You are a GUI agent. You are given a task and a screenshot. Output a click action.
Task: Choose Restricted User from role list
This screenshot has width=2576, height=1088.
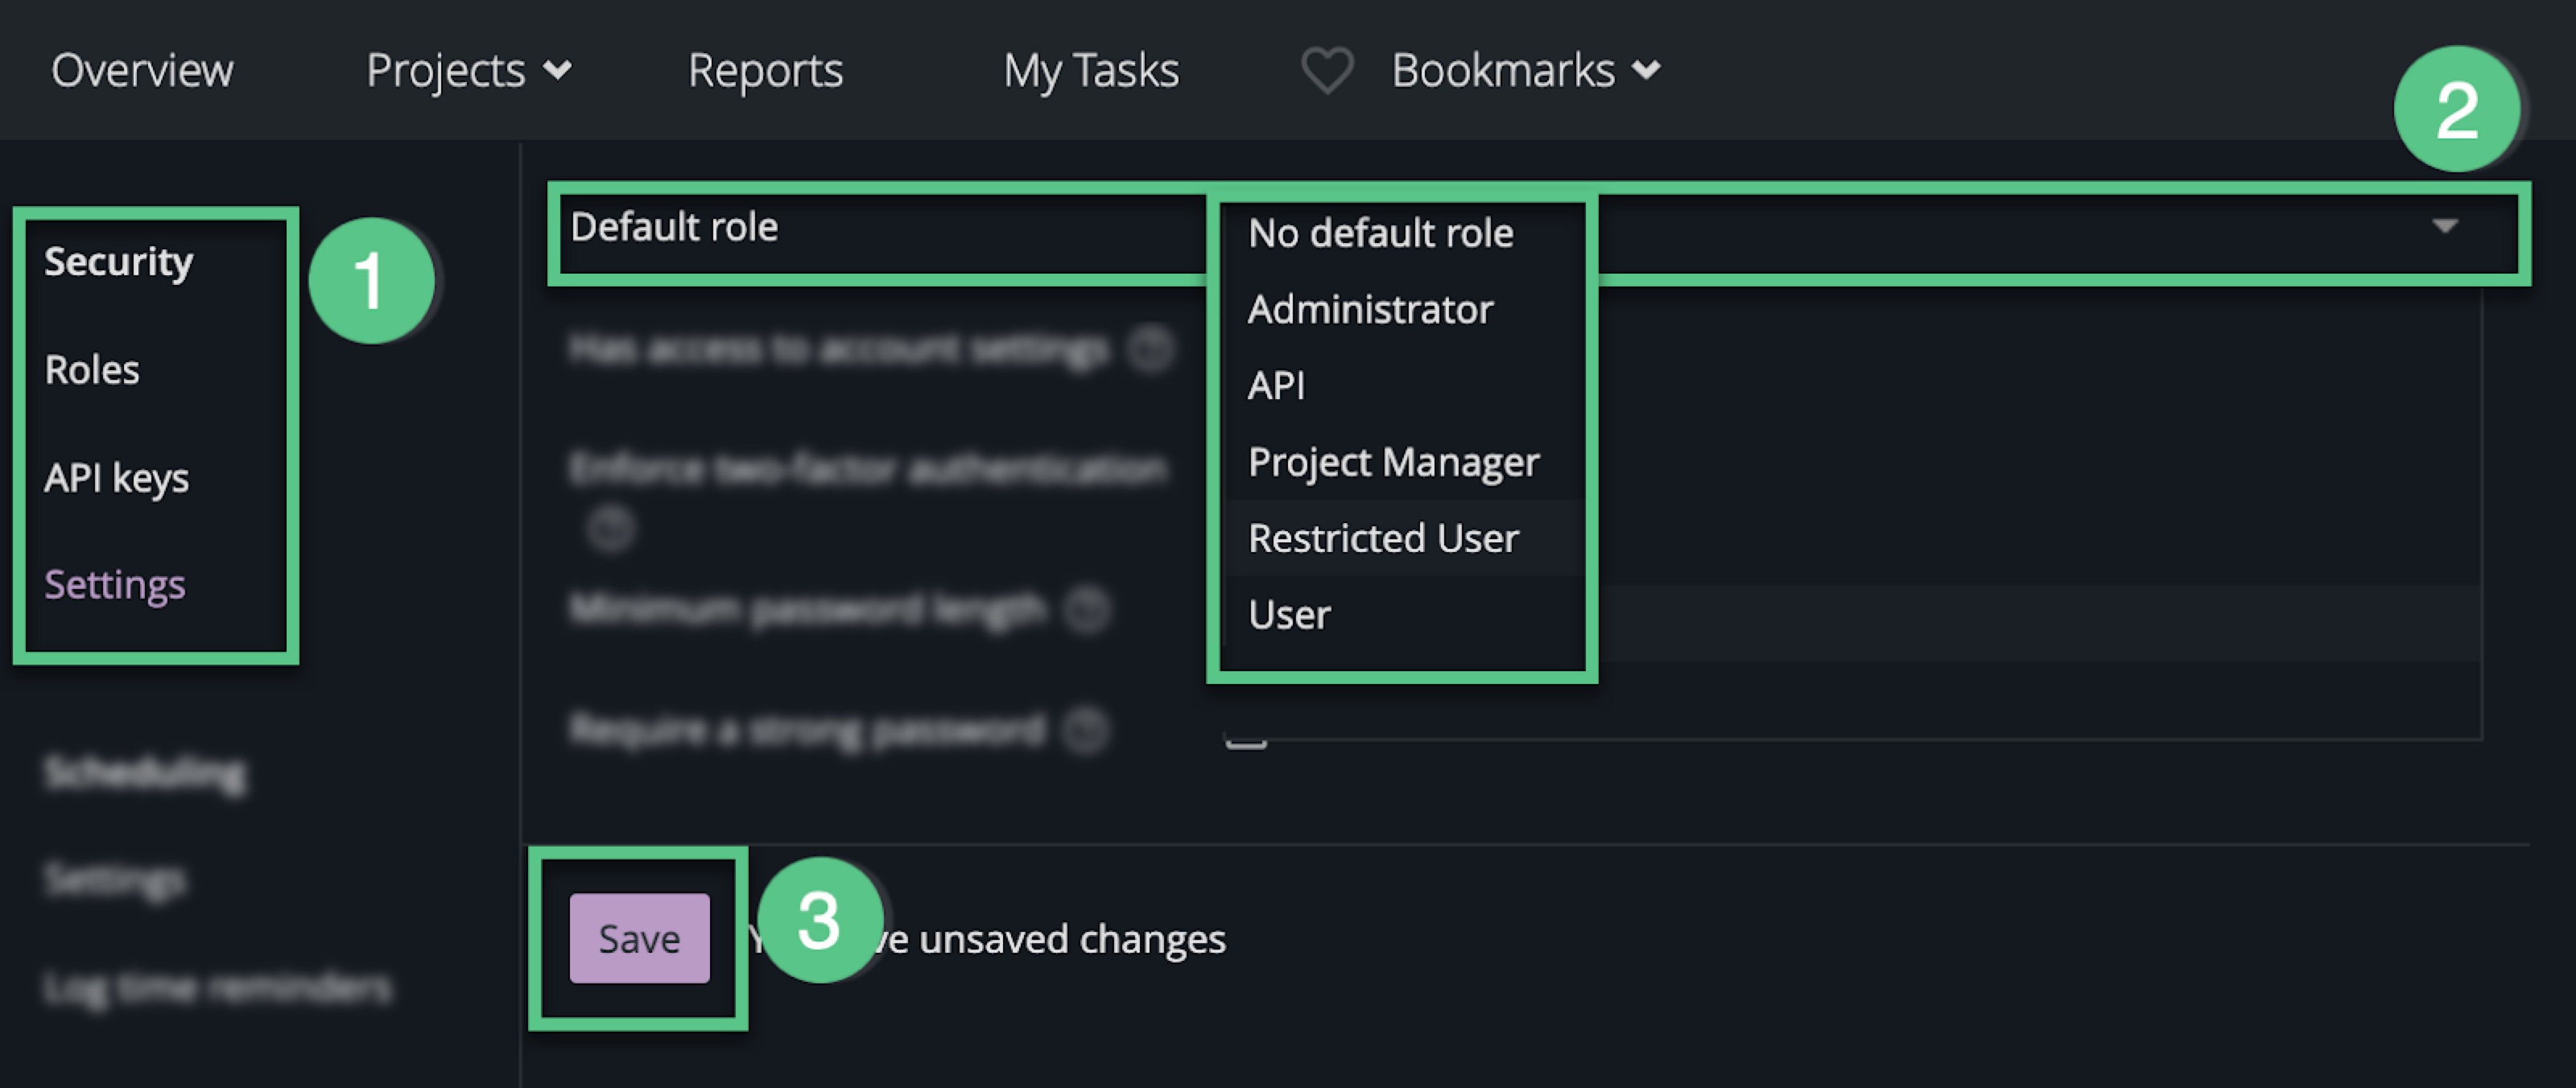click(1383, 538)
